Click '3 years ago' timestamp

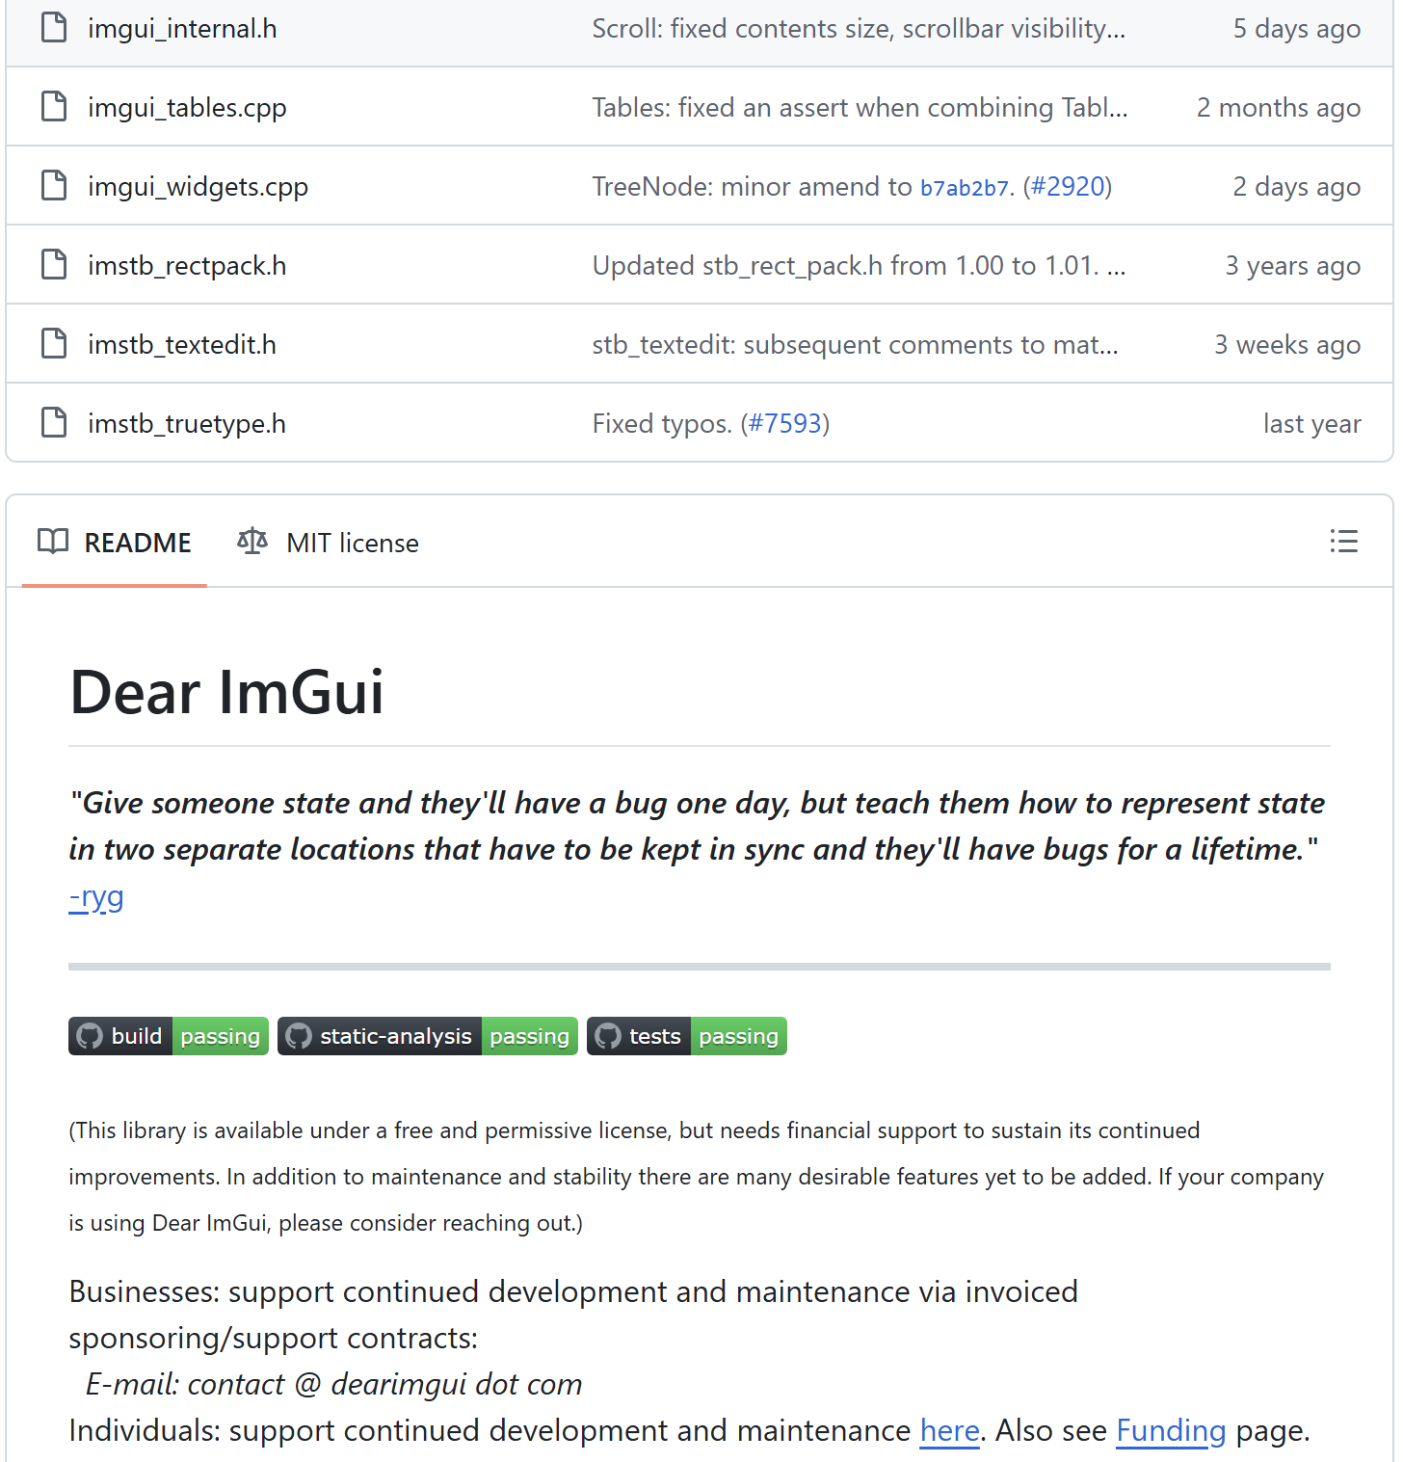tap(1293, 266)
